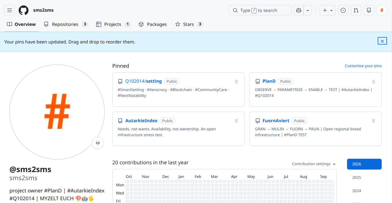Click the skull status emoji badge

98,143
